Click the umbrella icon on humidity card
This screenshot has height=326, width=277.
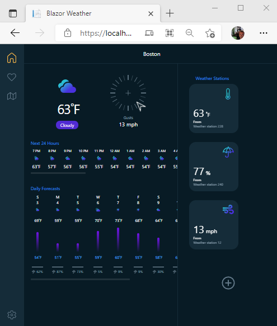[228, 152]
